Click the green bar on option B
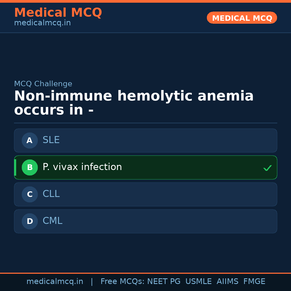 pyautogui.click(x=15, y=167)
